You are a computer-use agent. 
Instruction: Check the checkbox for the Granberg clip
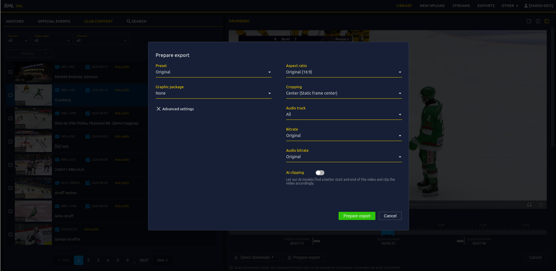(10, 95)
